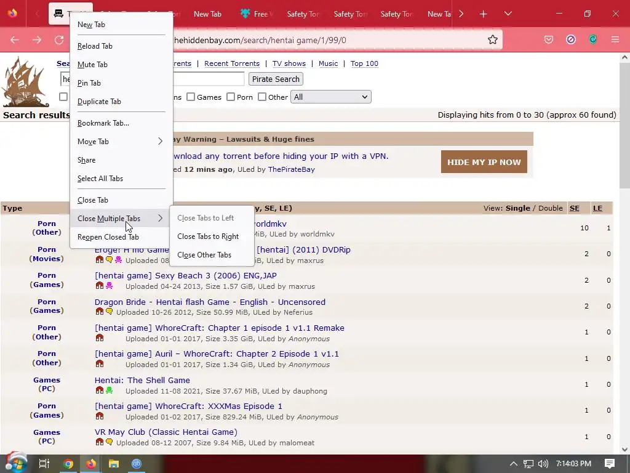Open the Firefox hamburger menu

click(x=615, y=39)
